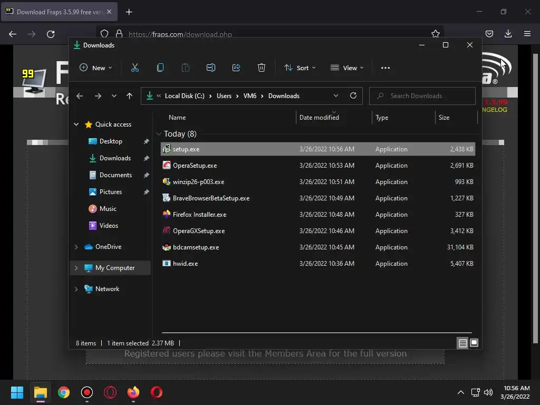
Task: Switch to large thumbnails view in status bar
Action: (x=474, y=343)
